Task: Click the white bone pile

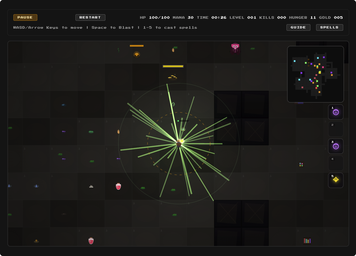Action: pyautogui.click(x=91, y=187)
